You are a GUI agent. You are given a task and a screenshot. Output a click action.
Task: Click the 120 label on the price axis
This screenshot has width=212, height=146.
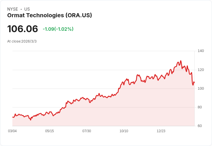(201, 70)
